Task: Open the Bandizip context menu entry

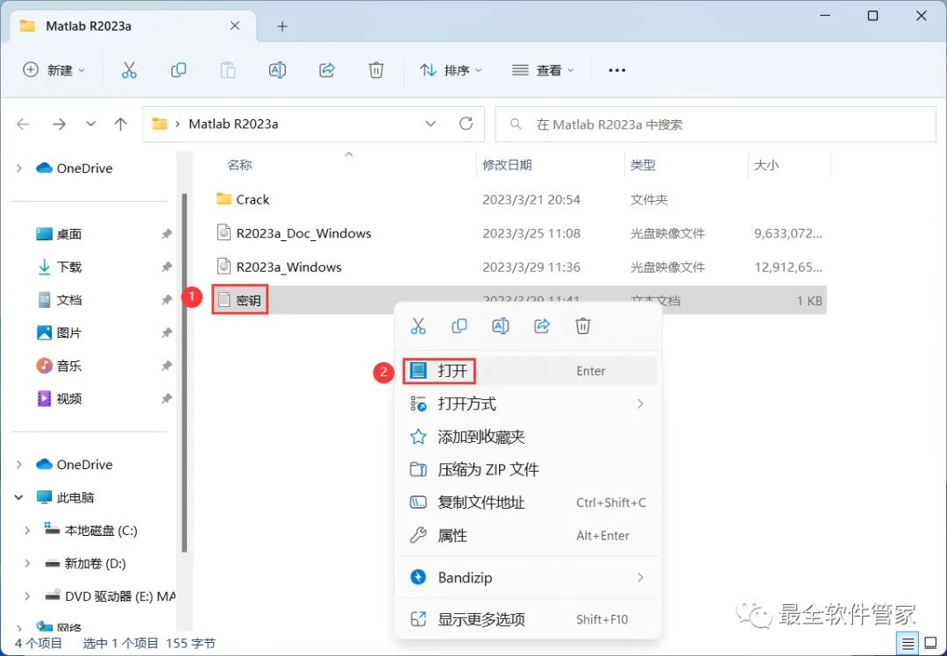Action: 529,577
